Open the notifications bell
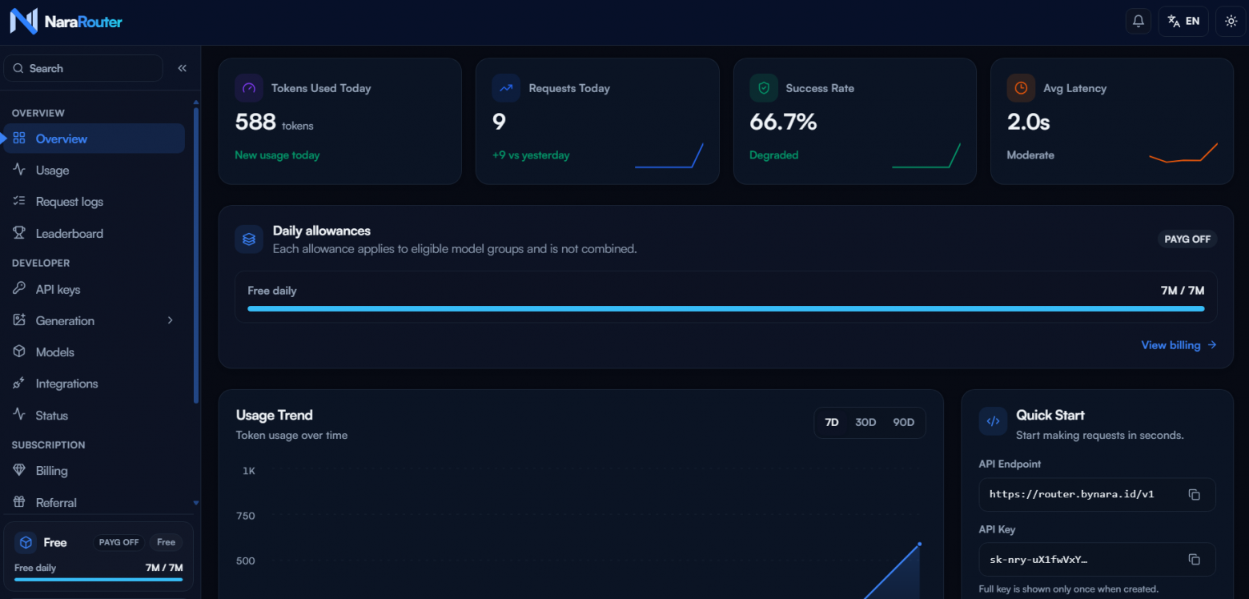The width and height of the screenshot is (1249, 599). 1139,22
